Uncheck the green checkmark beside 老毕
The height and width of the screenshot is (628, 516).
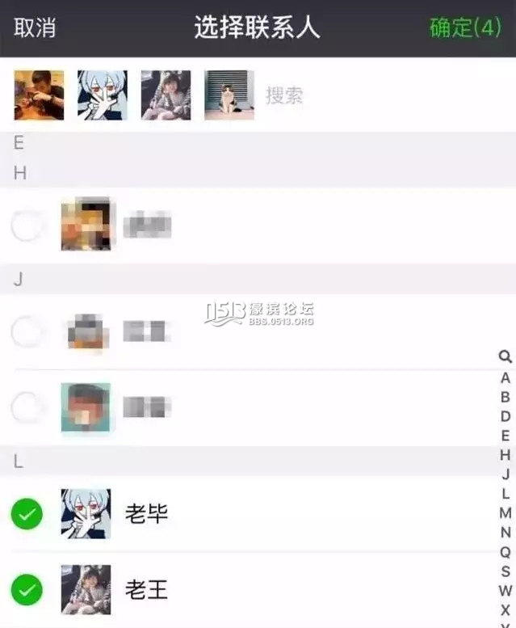point(27,514)
